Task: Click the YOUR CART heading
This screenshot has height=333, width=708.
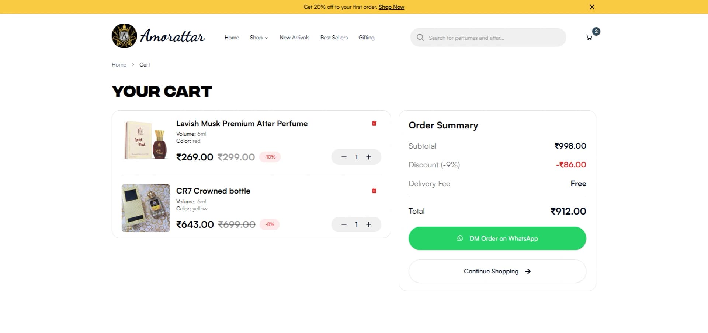Action: tap(162, 92)
